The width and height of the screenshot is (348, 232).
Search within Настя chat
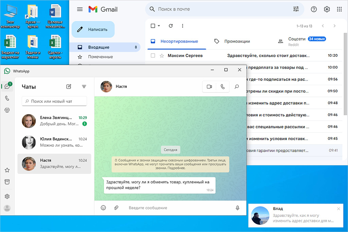click(237, 87)
